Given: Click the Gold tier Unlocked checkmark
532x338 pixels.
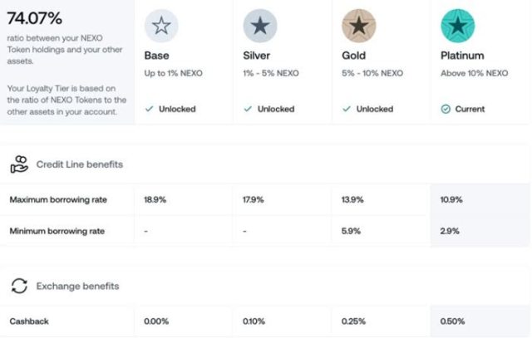Looking at the screenshot, I should (x=347, y=109).
